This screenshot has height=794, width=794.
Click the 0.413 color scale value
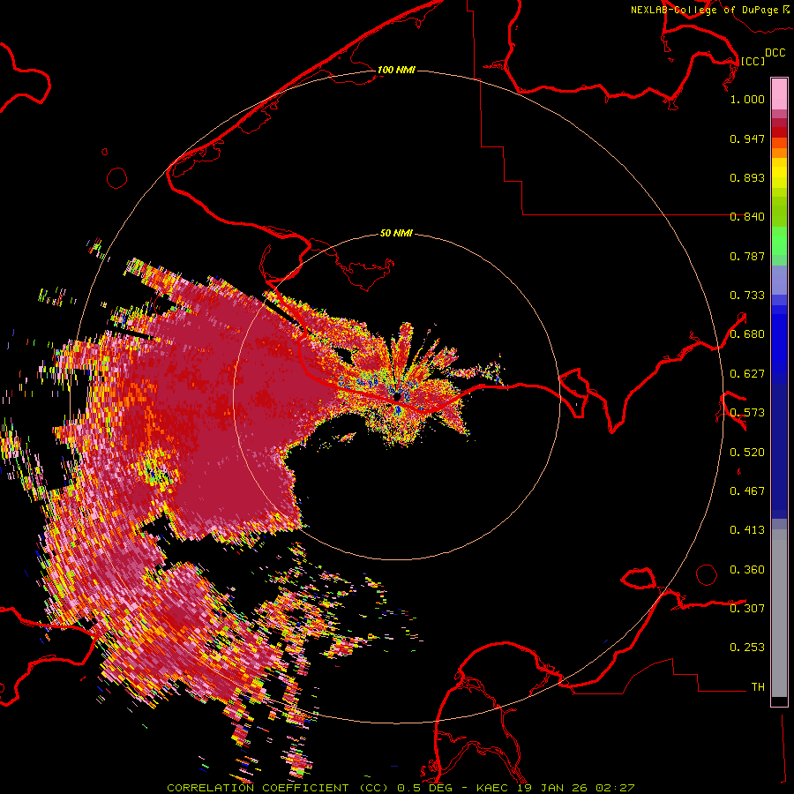[x=747, y=530]
